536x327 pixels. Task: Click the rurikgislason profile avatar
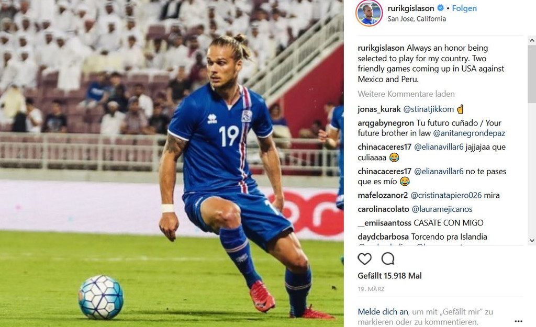pyautogui.click(x=369, y=13)
